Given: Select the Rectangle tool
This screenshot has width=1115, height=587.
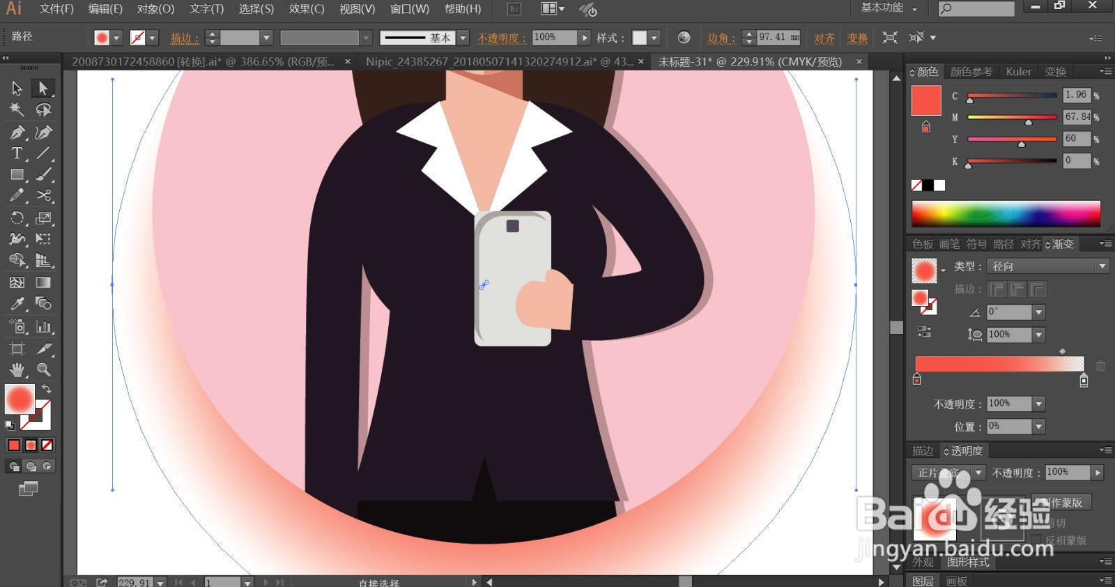Looking at the screenshot, I should [17, 174].
